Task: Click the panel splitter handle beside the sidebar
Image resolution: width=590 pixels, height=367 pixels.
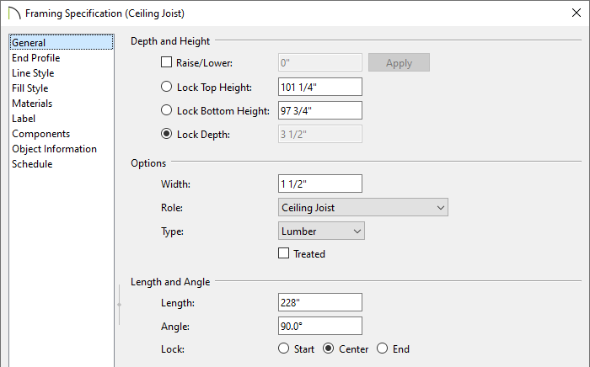Action: coord(120,305)
